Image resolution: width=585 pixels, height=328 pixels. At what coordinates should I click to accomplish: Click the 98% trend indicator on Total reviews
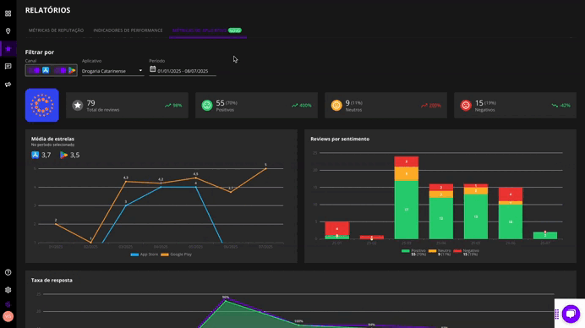point(173,106)
